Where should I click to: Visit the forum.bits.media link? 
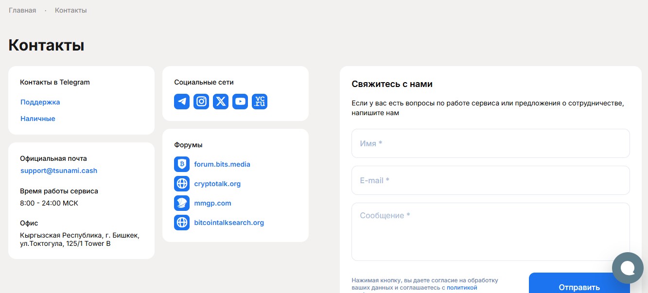(222, 164)
